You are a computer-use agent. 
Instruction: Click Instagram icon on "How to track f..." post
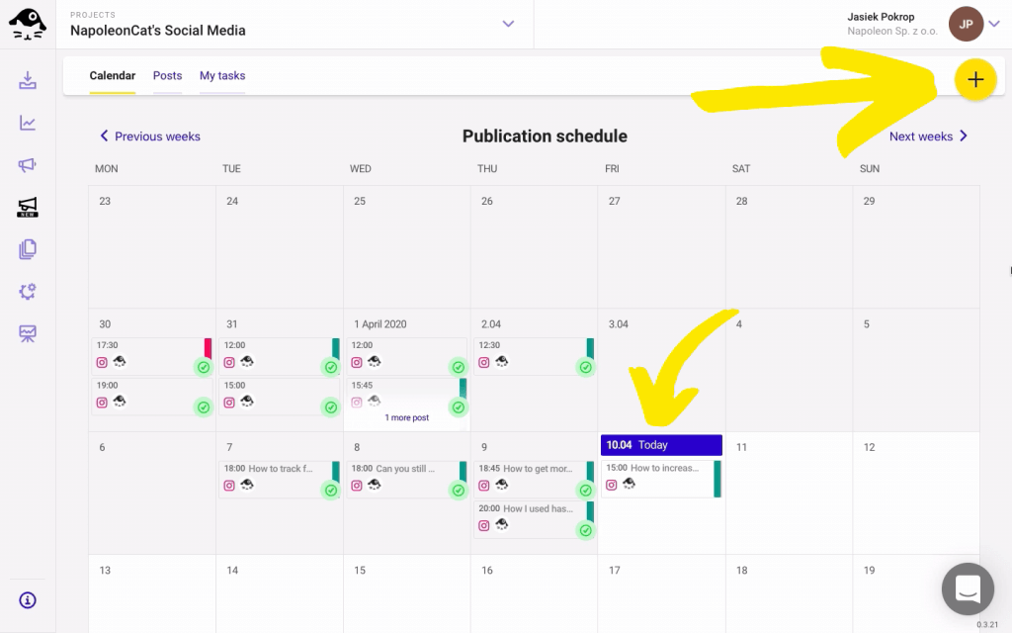coord(229,485)
